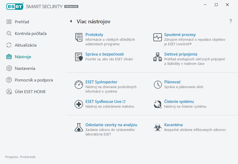Click the ESET SysRescue Live plus icon
The image size is (238, 164).
click(x=79, y=104)
